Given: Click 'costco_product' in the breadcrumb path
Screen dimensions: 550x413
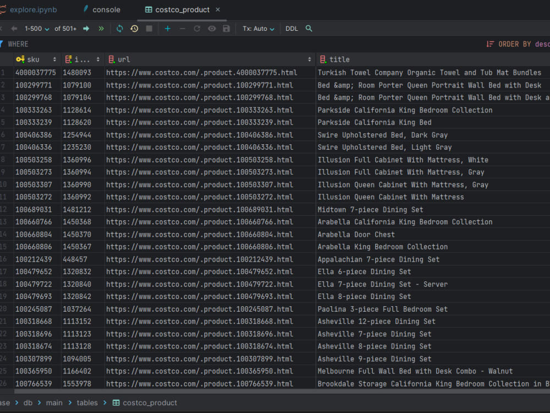Looking at the screenshot, I should tap(150, 403).
